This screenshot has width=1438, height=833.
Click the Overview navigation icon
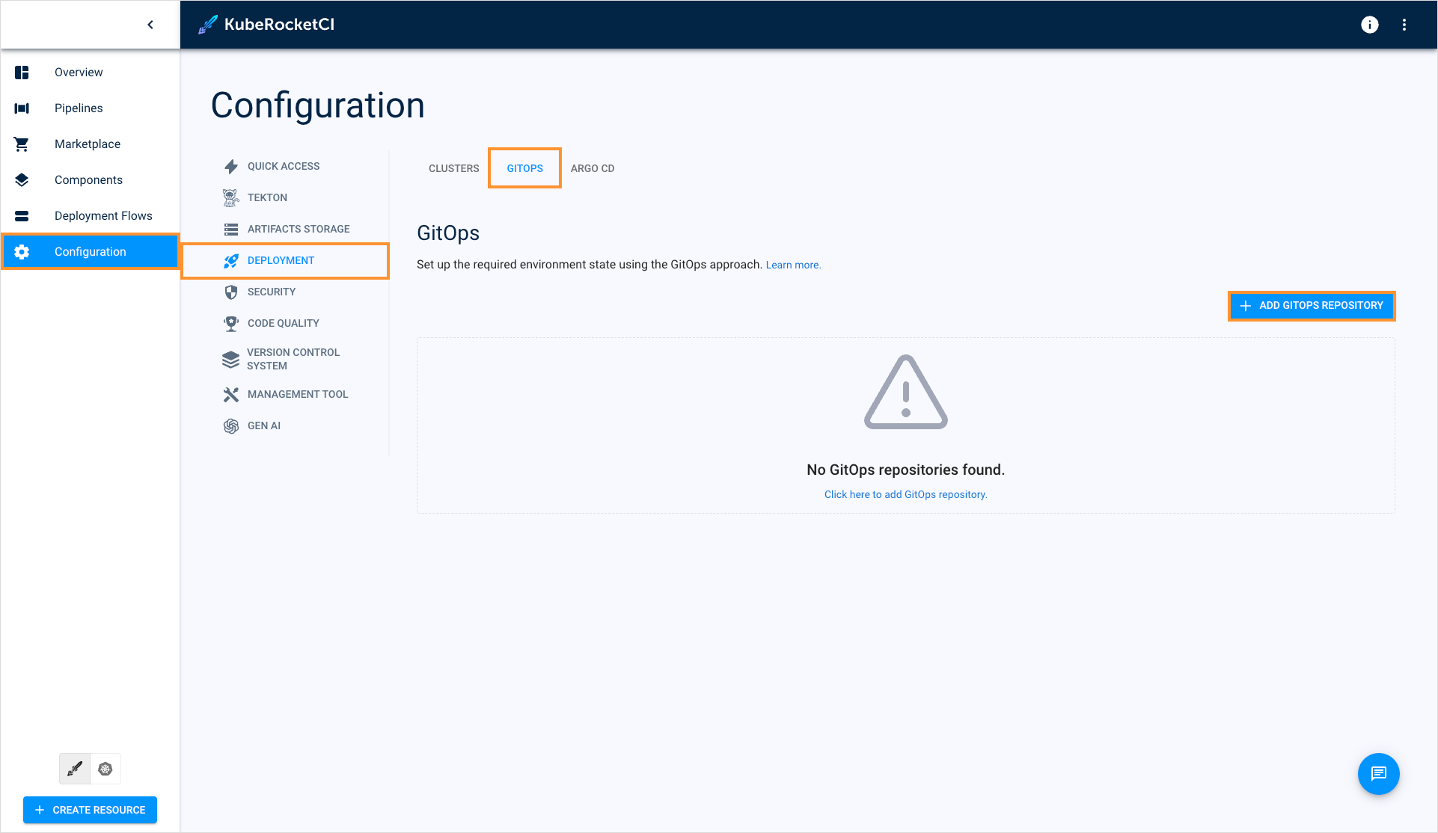pos(22,73)
